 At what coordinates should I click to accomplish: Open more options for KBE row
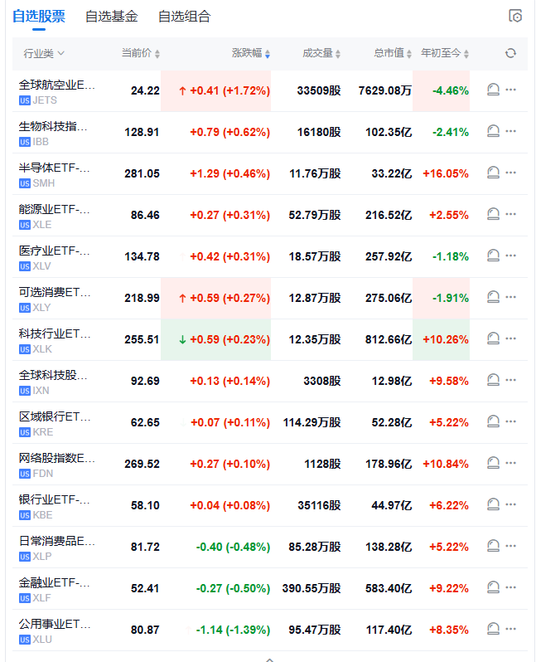click(x=510, y=504)
